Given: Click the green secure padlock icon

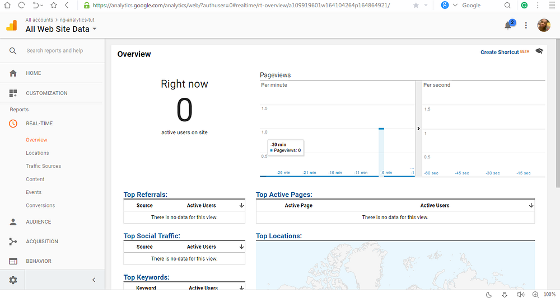Looking at the screenshot, I should (x=86, y=6).
